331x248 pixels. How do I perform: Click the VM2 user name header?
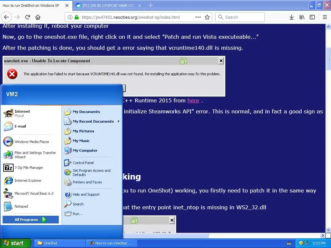[x=12, y=94]
